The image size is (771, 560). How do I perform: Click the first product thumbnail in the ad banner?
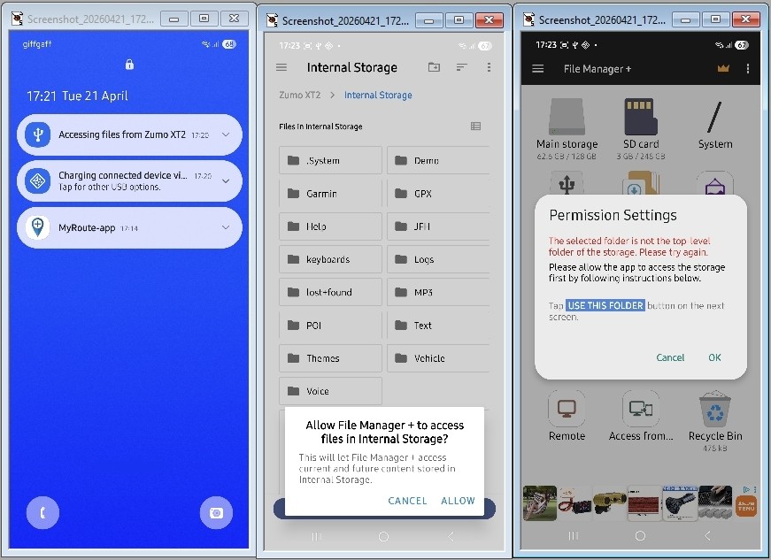click(x=539, y=503)
